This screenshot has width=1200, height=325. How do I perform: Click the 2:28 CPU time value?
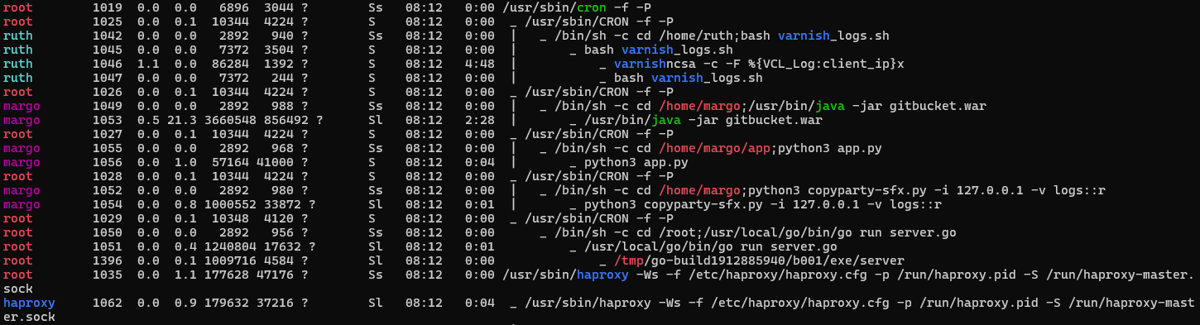coord(480,121)
